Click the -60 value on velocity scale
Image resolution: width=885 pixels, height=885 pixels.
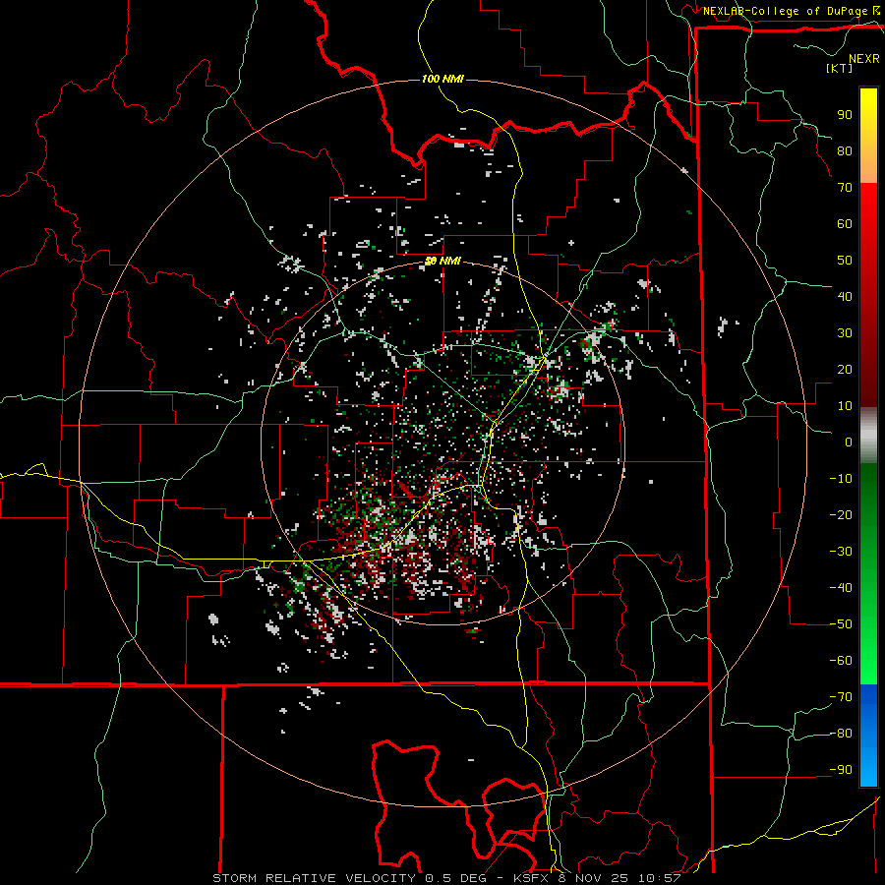[841, 661]
